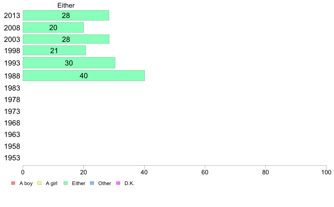Click the 1993 bar showing 30
The height and width of the screenshot is (207, 334).
(x=69, y=63)
